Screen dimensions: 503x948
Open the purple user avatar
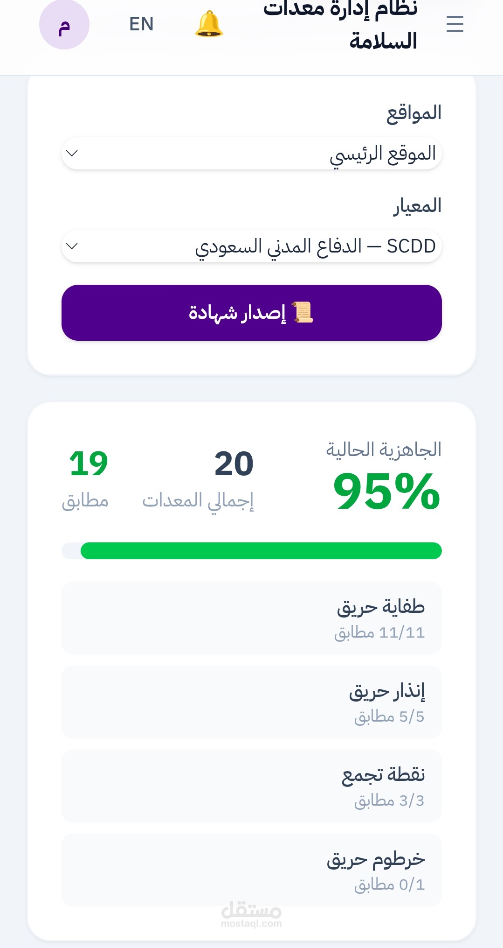pyautogui.click(x=64, y=24)
